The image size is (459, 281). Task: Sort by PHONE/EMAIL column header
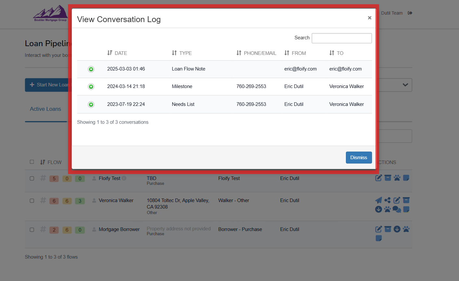pyautogui.click(x=256, y=53)
